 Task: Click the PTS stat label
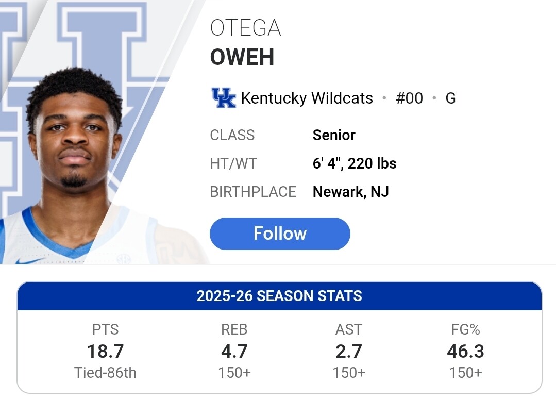point(105,329)
